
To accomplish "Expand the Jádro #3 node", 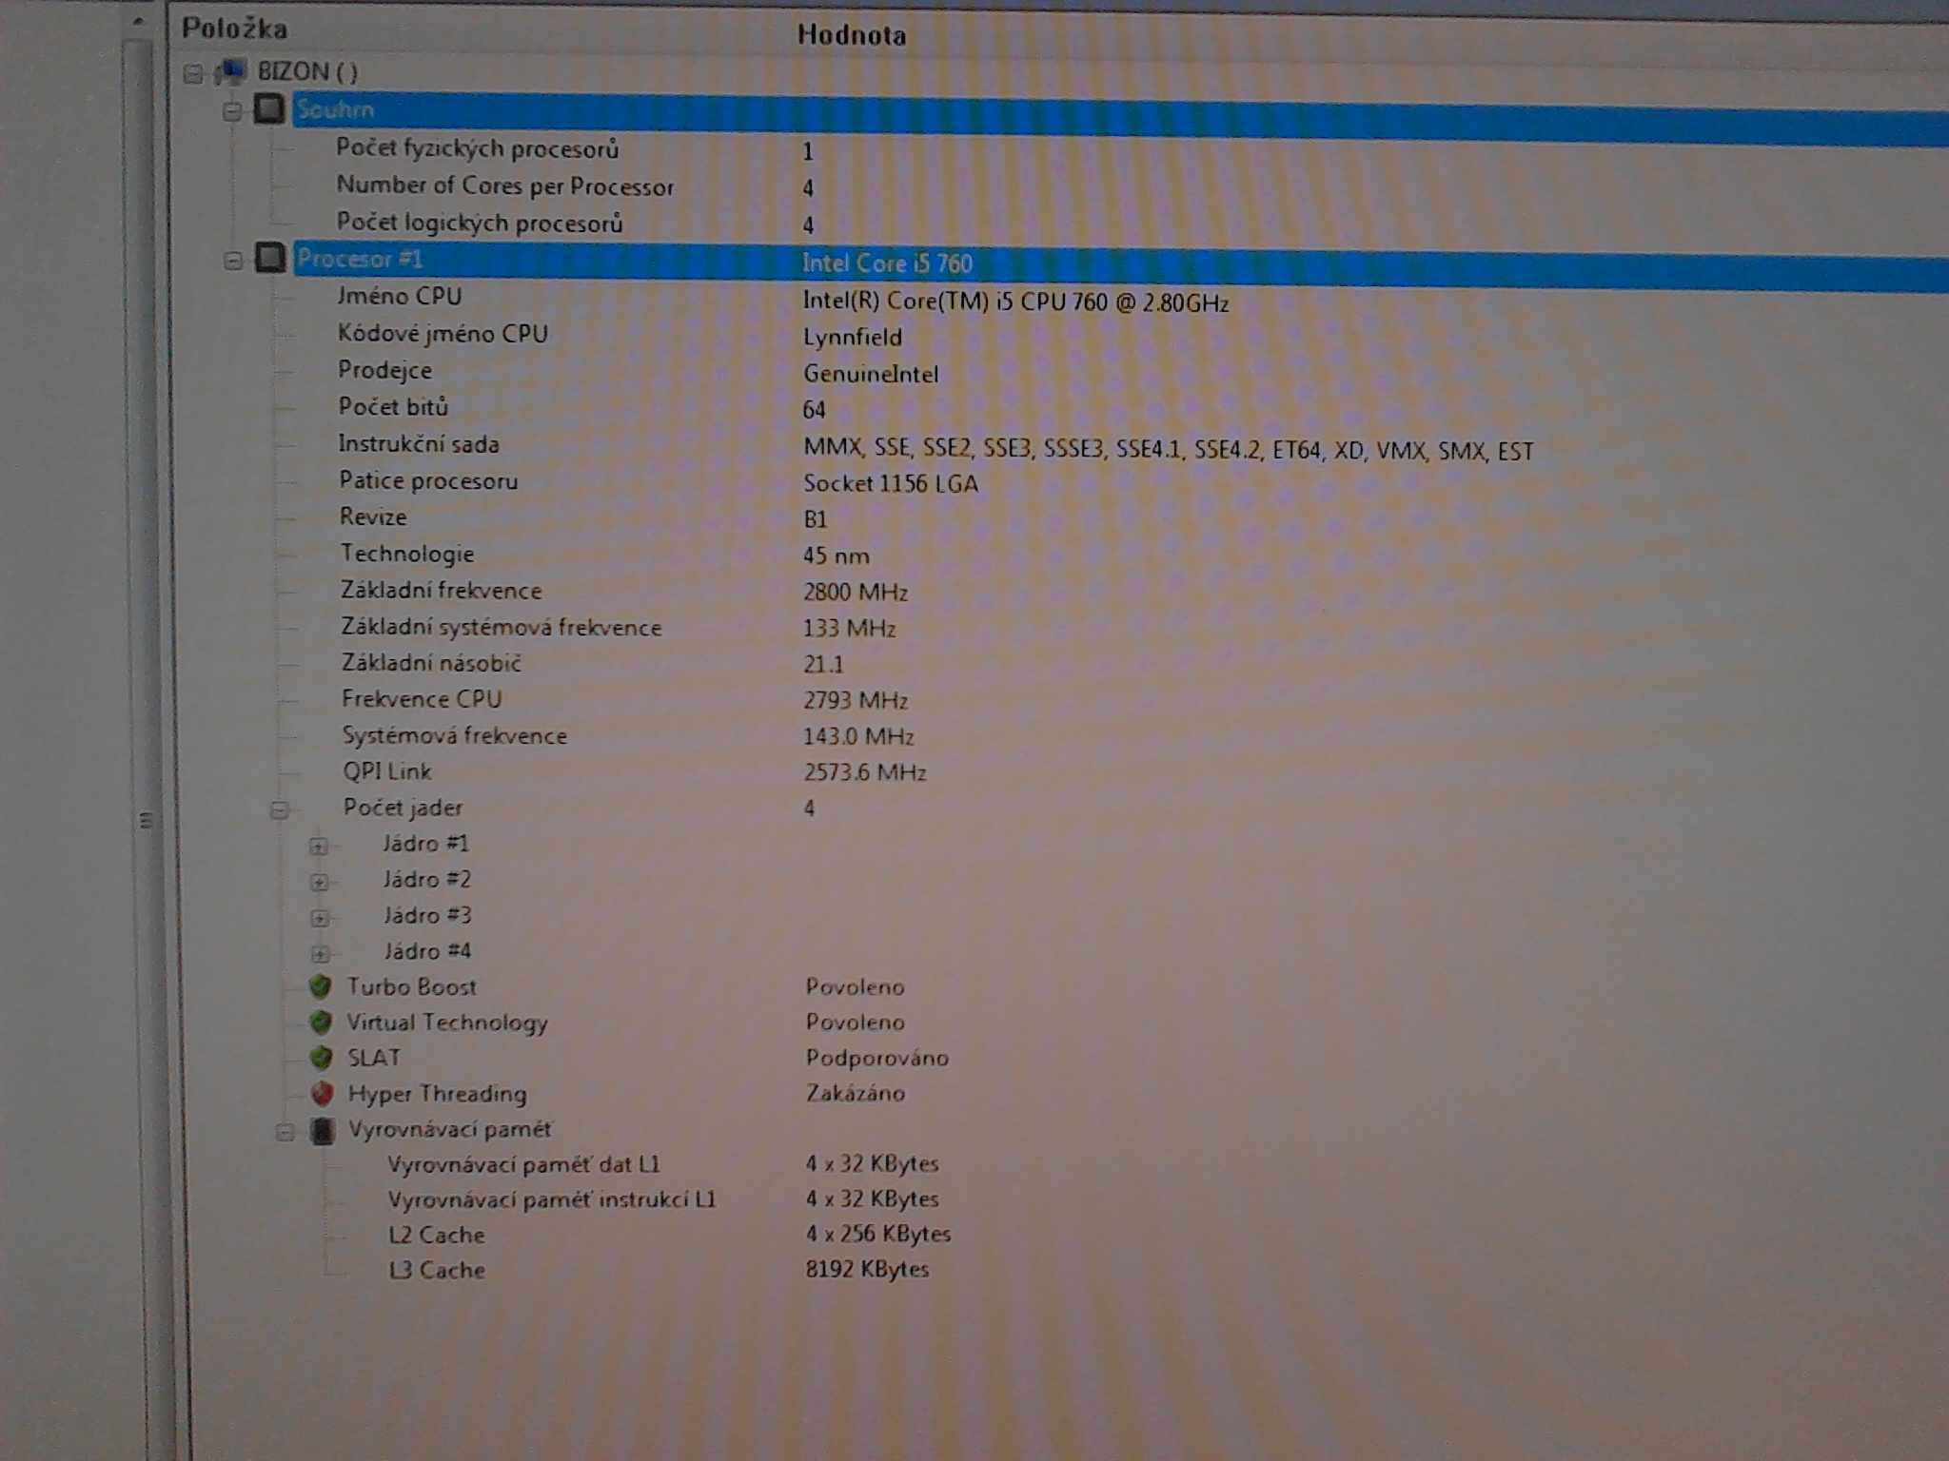I will tap(320, 918).
